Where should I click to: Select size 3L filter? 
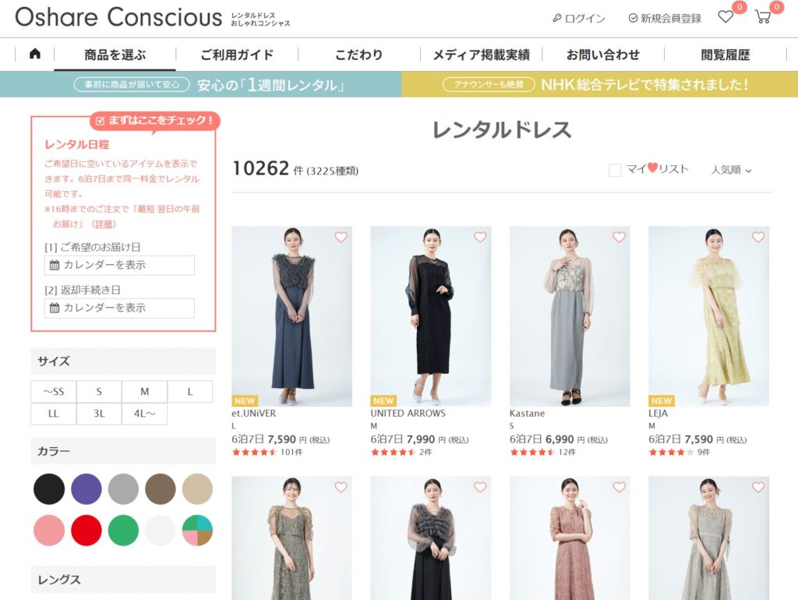(99, 413)
